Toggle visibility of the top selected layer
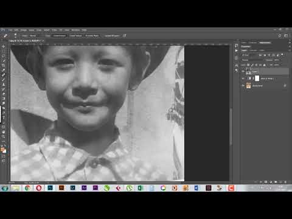 point(243,71)
